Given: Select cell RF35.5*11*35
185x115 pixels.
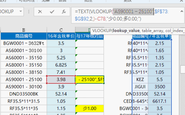Looking at the screenshot, I should click(24, 109).
